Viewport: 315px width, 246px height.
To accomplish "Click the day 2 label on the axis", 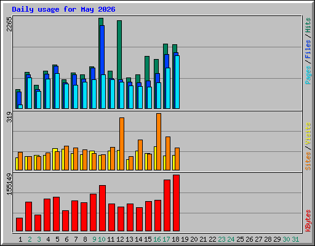I will (30, 239).
